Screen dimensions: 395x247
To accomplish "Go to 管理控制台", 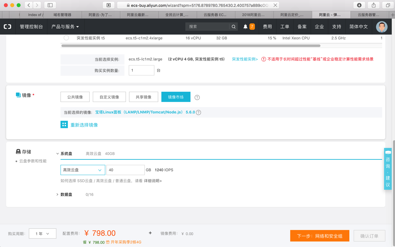I will coord(31,27).
